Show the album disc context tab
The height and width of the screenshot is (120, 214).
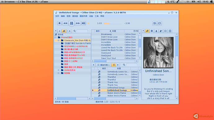(x=152, y=31)
